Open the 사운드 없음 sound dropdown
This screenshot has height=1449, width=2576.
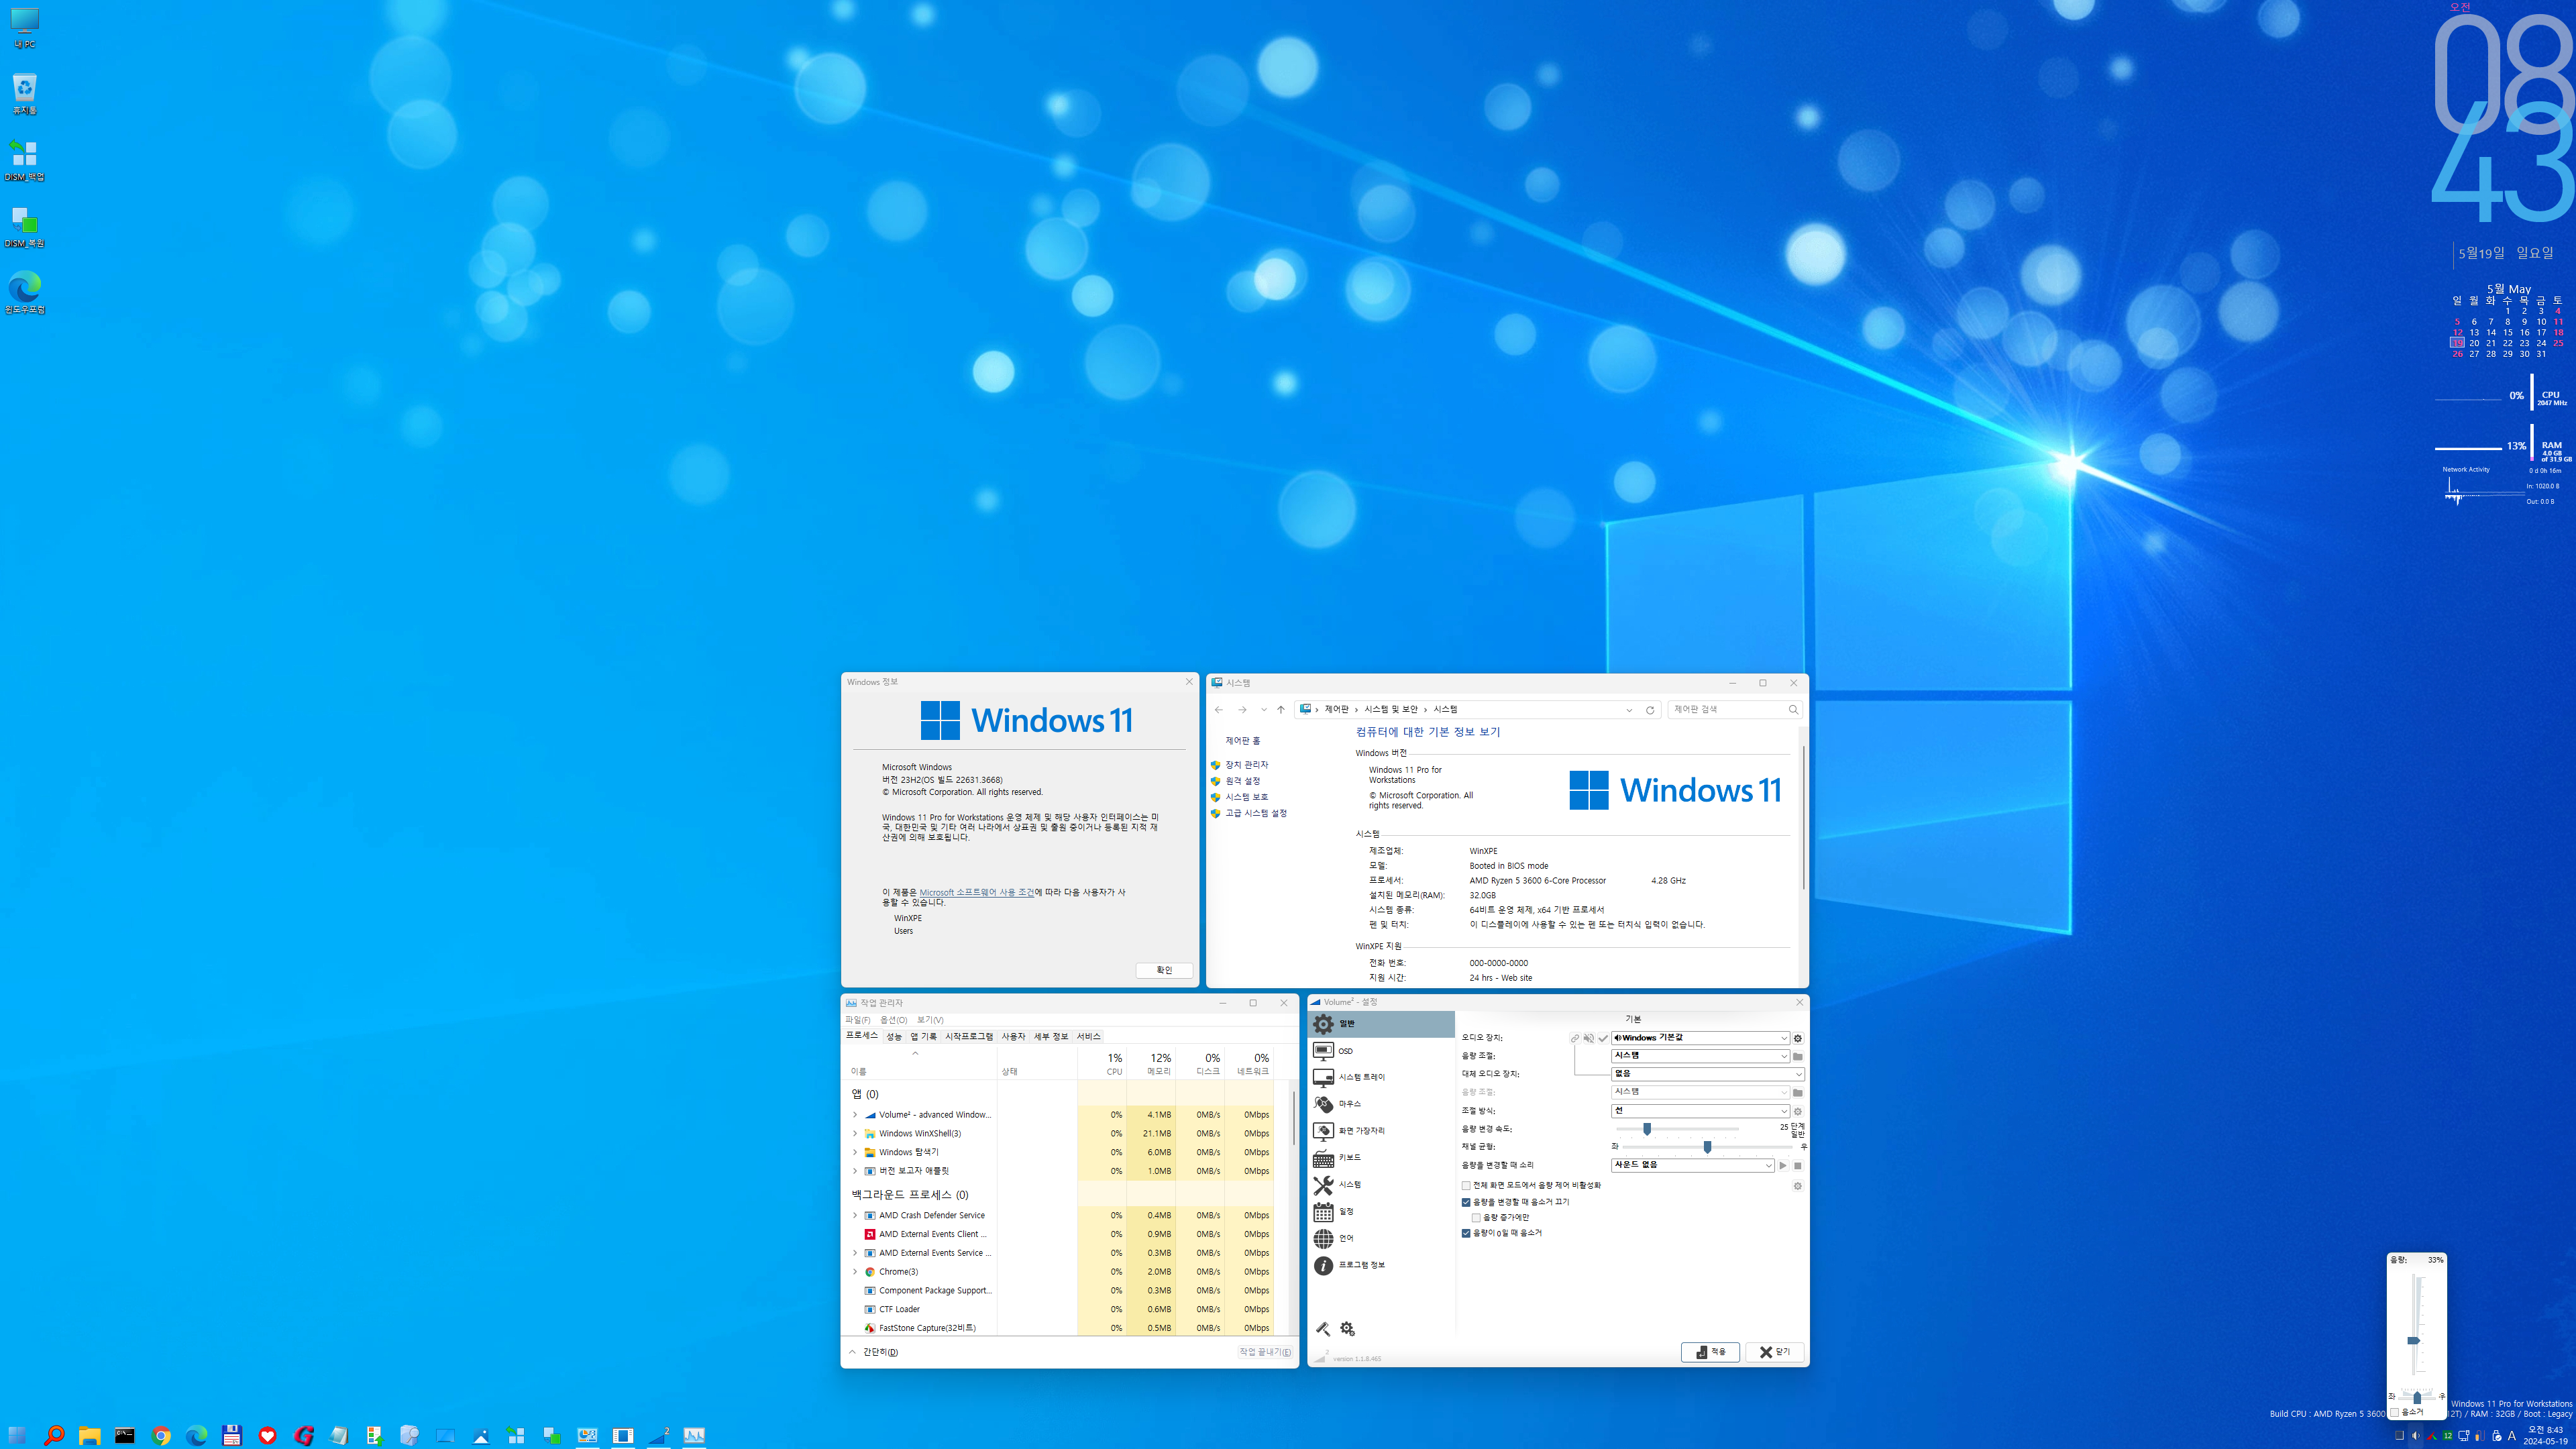click(1693, 1165)
